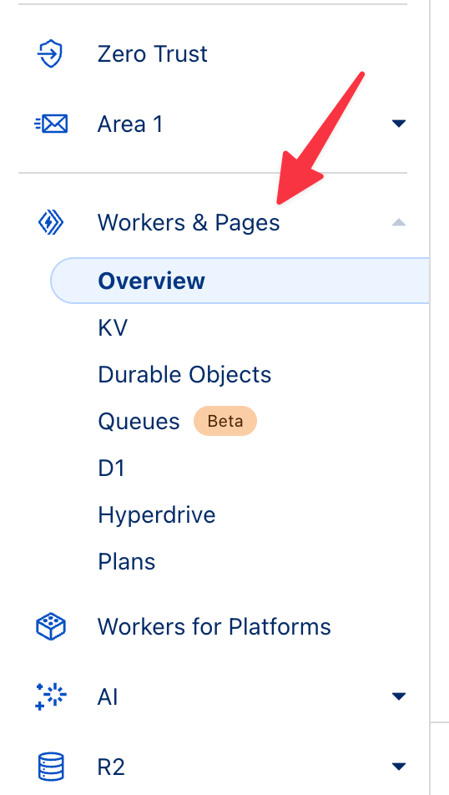The width and height of the screenshot is (449, 795).
Task: Open Zero Trust from the sidebar
Action: click(153, 53)
